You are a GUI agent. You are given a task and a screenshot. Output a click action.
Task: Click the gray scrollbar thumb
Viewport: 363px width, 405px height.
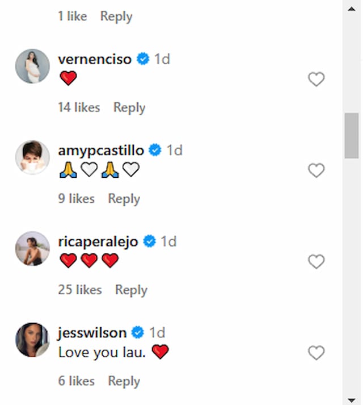pos(352,136)
